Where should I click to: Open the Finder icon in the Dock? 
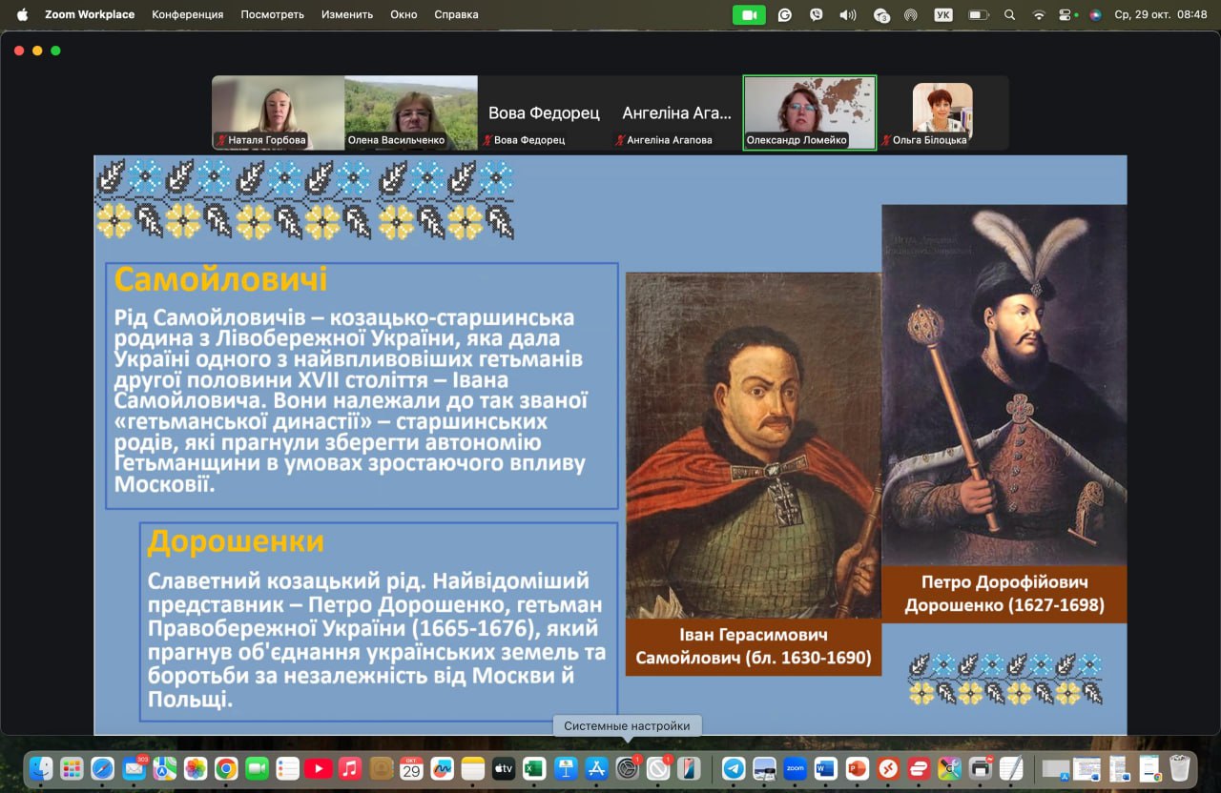tap(41, 768)
